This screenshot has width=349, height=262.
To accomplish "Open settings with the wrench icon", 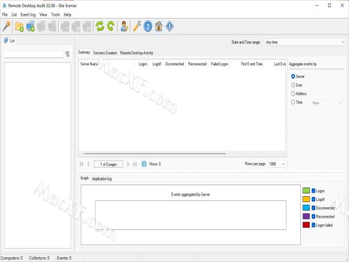I will click(x=137, y=26).
